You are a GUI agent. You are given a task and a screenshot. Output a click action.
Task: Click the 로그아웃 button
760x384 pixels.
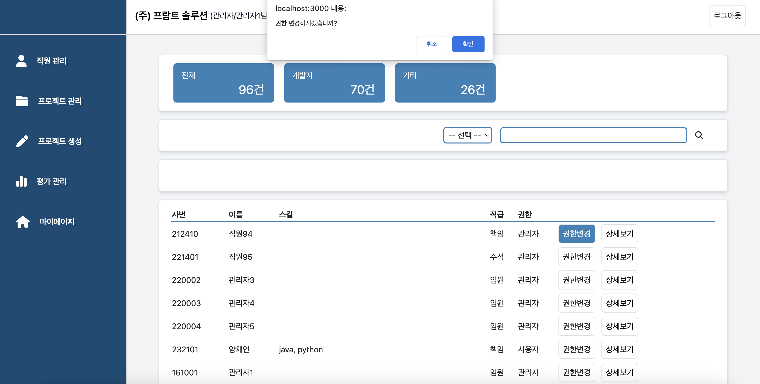pyautogui.click(x=727, y=15)
